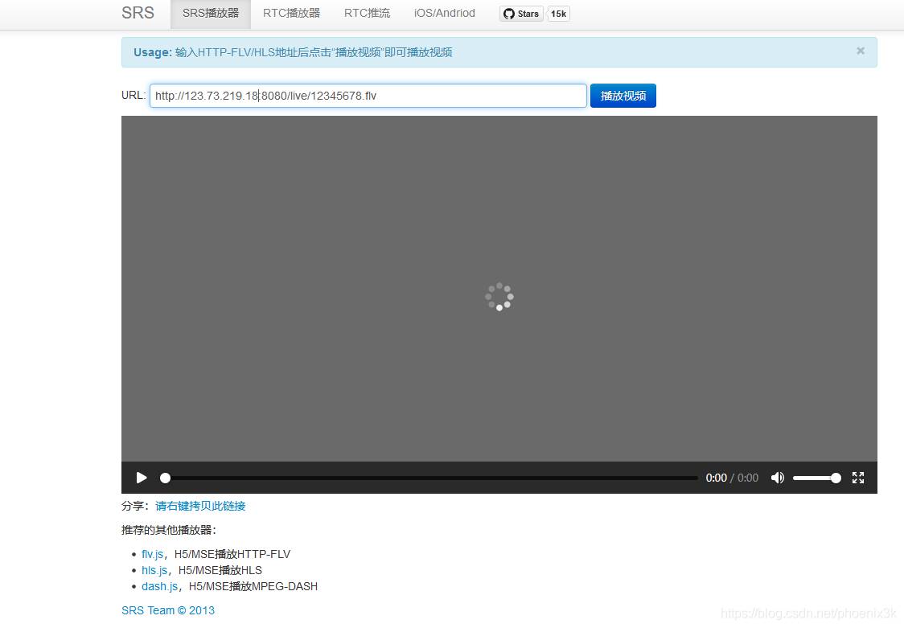Open the dash.js link

tap(160, 586)
